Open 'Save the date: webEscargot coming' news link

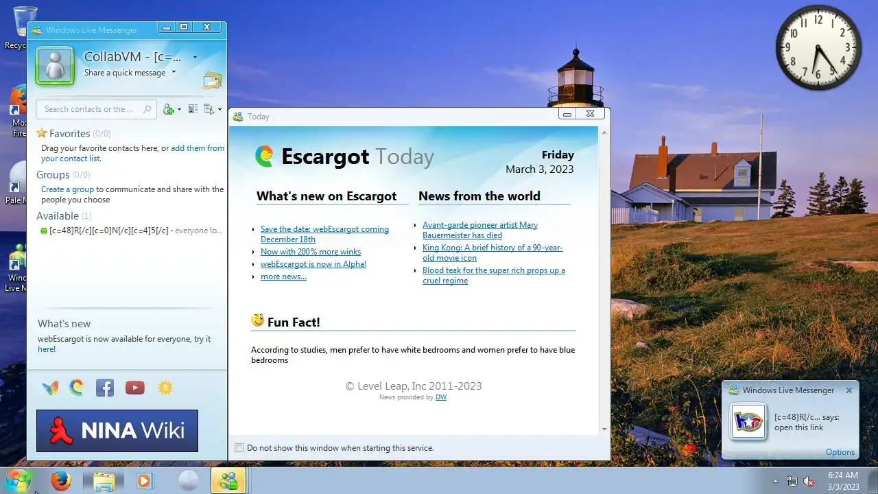pyautogui.click(x=324, y=234)
